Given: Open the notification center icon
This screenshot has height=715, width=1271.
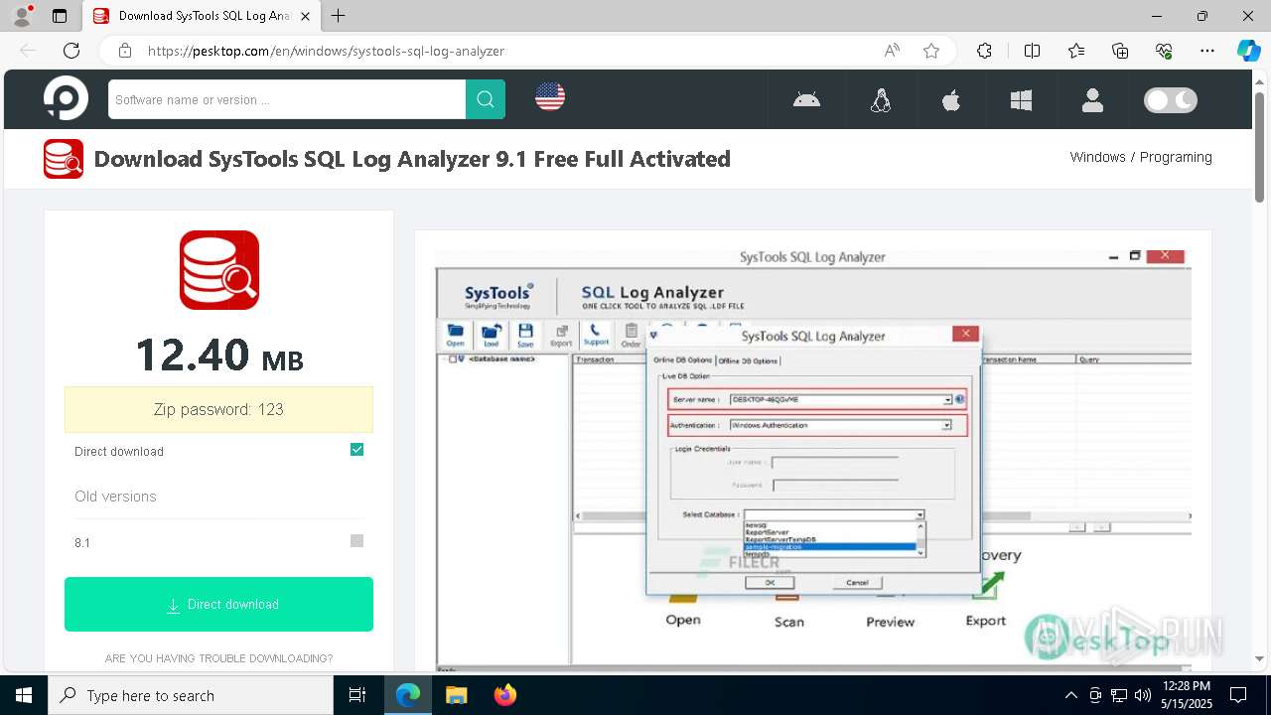Looking at the screenshot, I should click(1238, 695).
